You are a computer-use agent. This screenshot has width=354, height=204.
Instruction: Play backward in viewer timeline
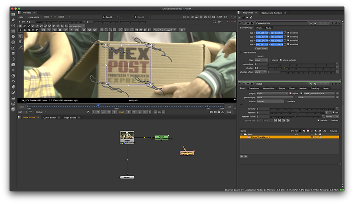[115, 112]
